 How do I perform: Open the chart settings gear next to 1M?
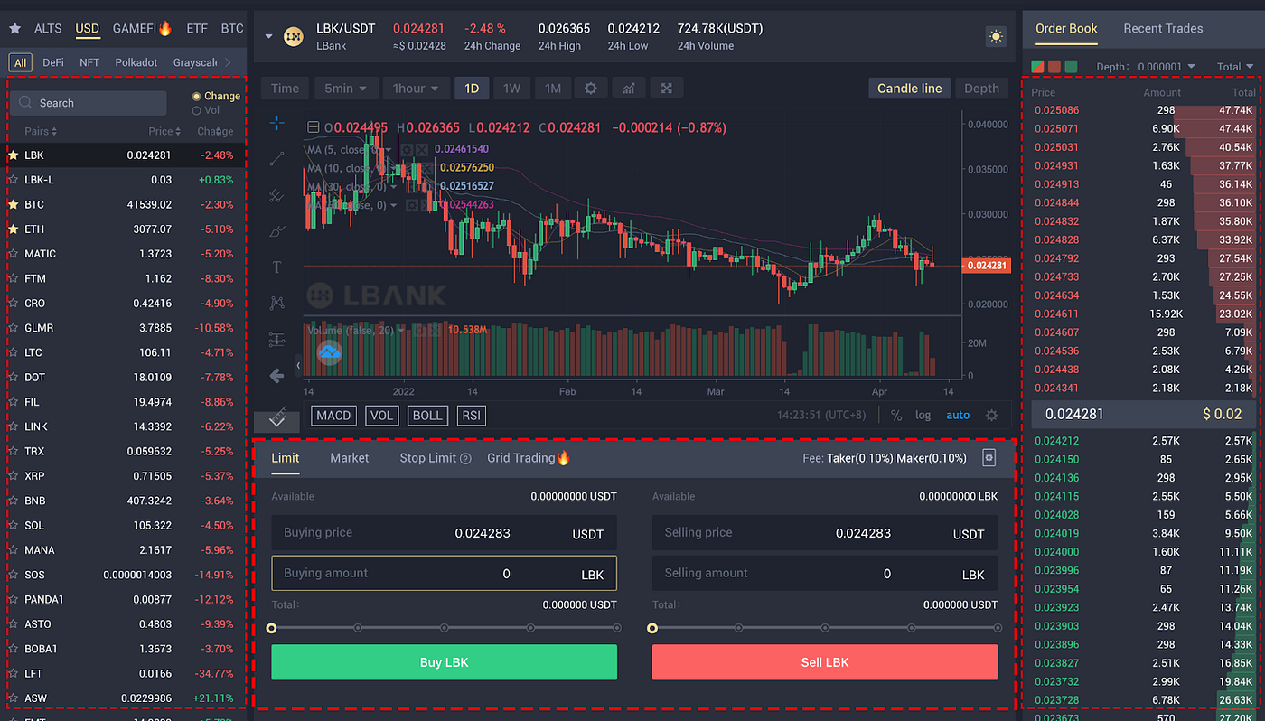coord(590,88)
